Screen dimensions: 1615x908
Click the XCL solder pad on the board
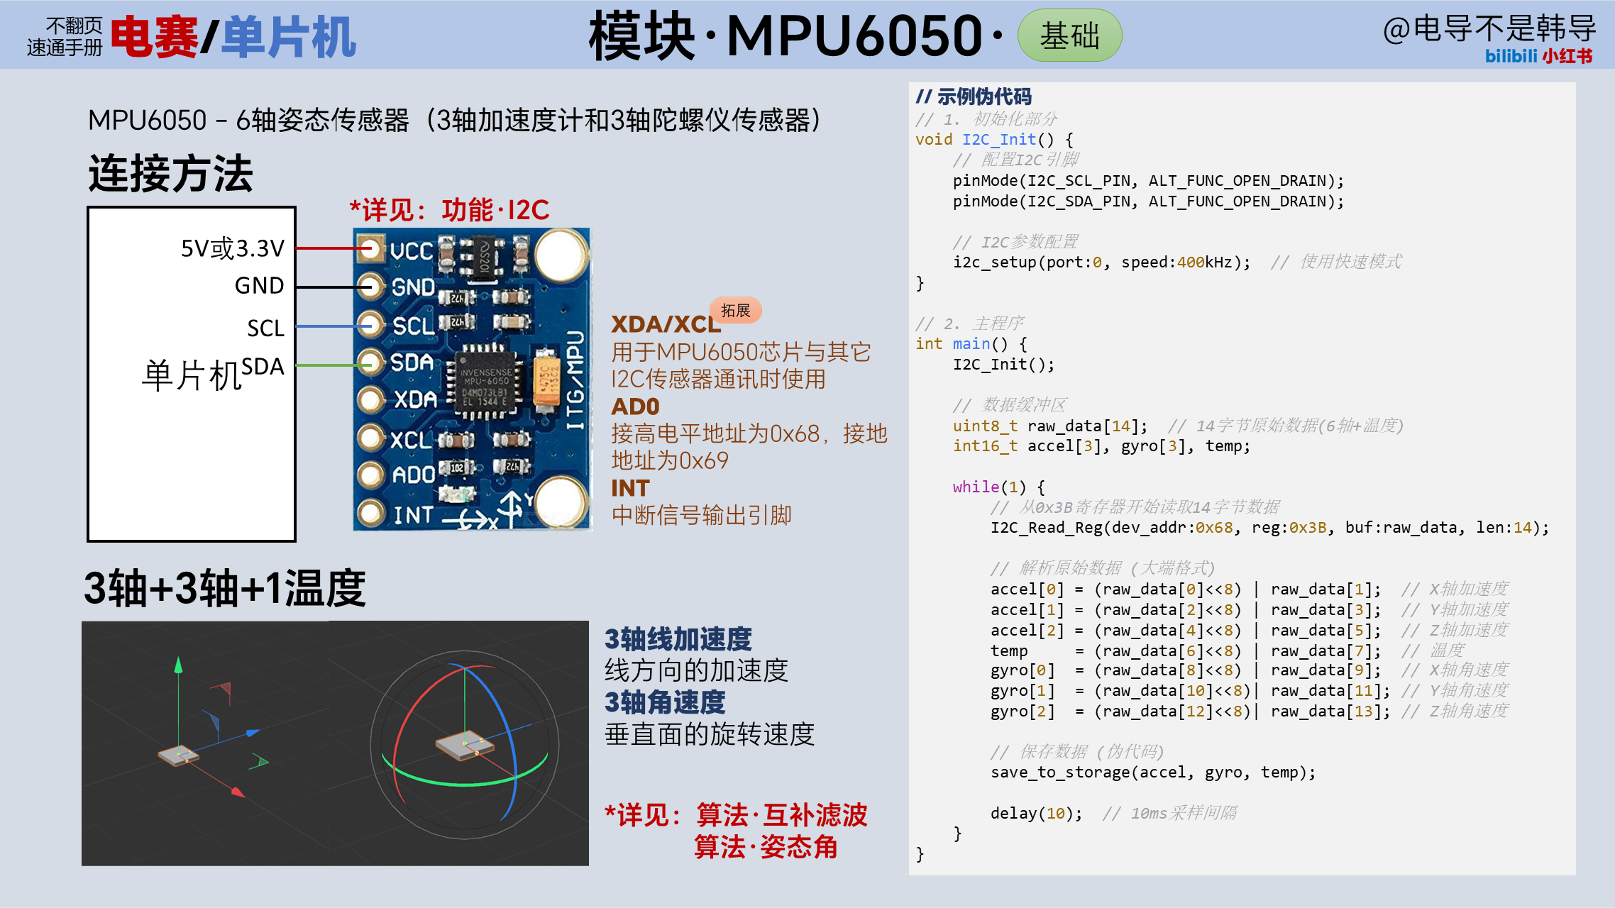(x=370, y=438)
